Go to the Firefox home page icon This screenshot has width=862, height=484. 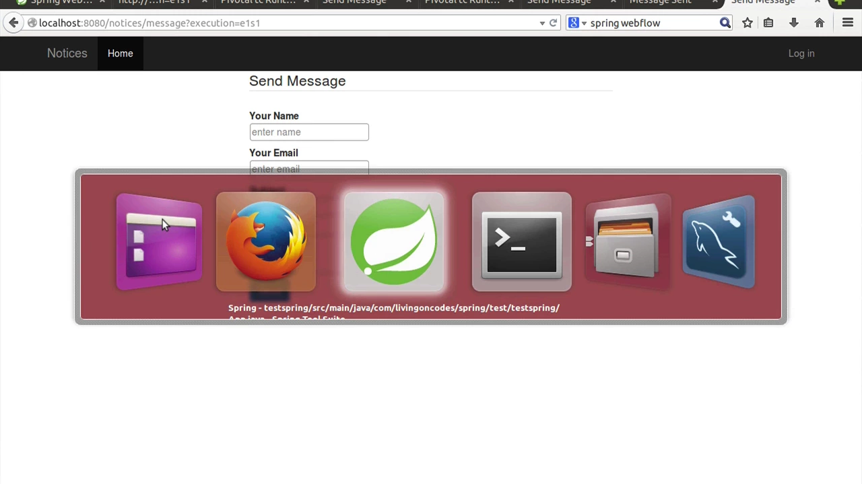coord(820,23)
